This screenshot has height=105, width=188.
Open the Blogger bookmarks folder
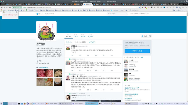tap(106, 10)
